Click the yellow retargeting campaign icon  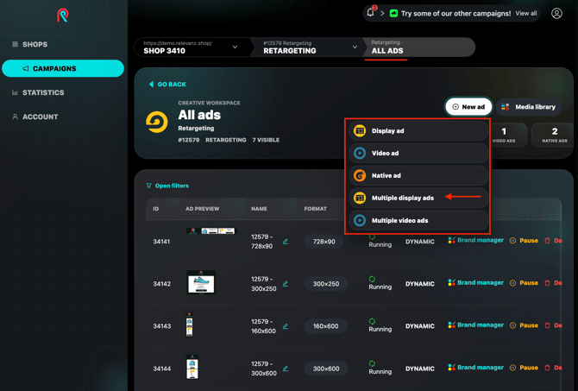(x=157, y=122)
